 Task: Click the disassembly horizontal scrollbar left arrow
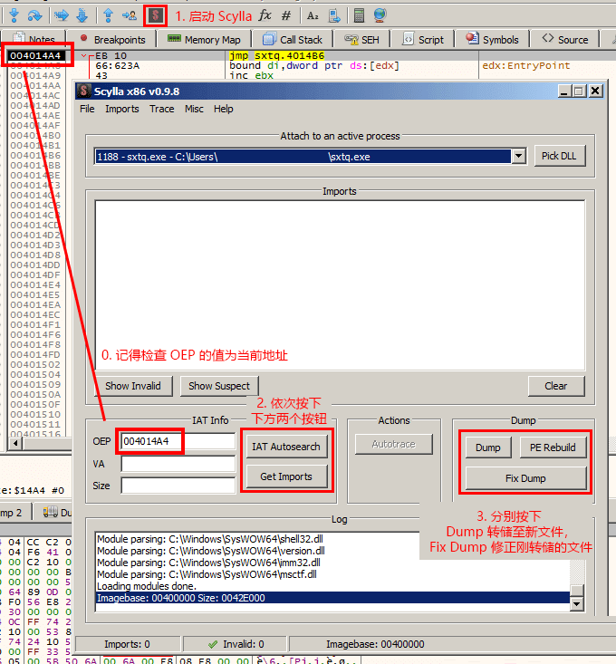tap(15, 443)
